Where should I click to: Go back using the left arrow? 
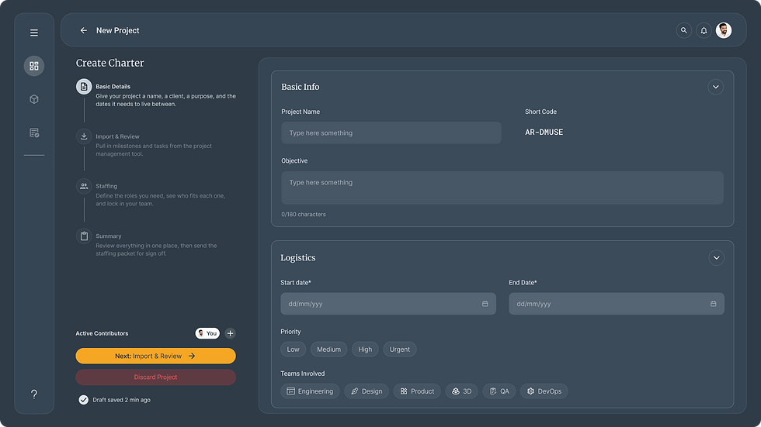[x=84, y=30]
